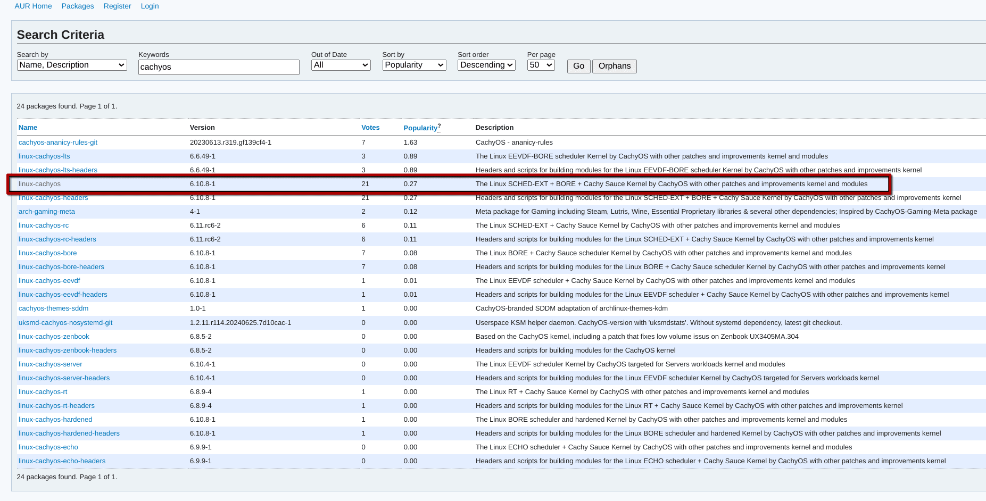Open the linux-cachyos-hardened package link
986x501 pixels.
pyautogui.click(x=55, y=420)
